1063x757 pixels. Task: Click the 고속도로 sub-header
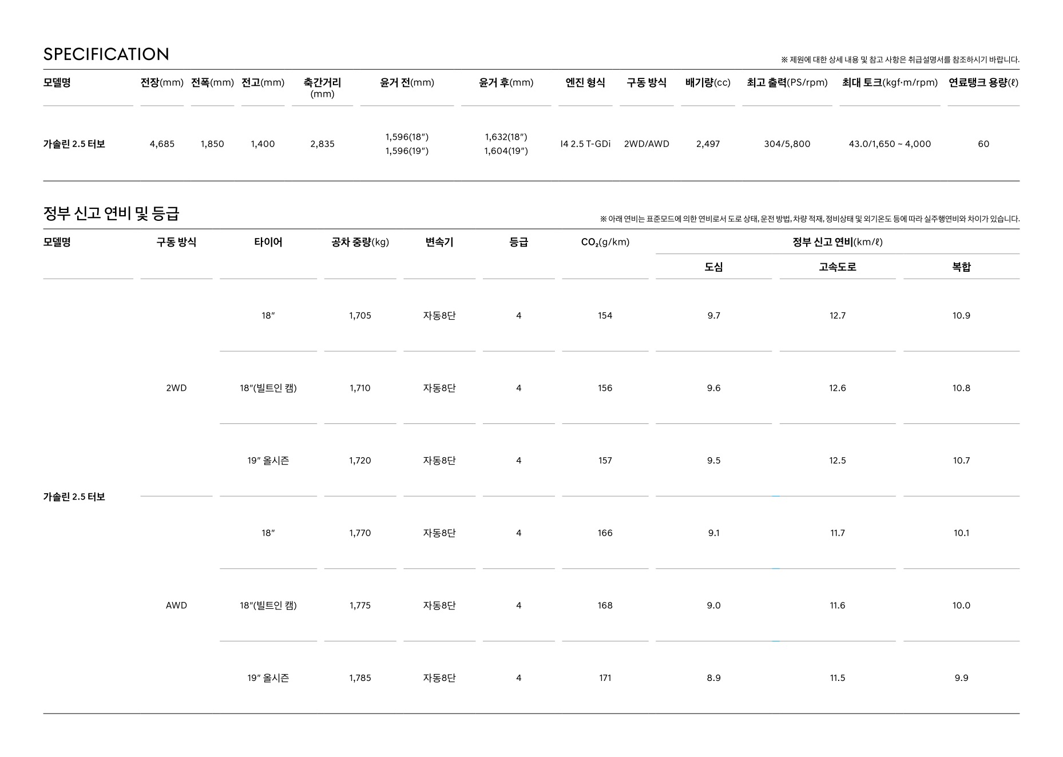click(837, 267)
